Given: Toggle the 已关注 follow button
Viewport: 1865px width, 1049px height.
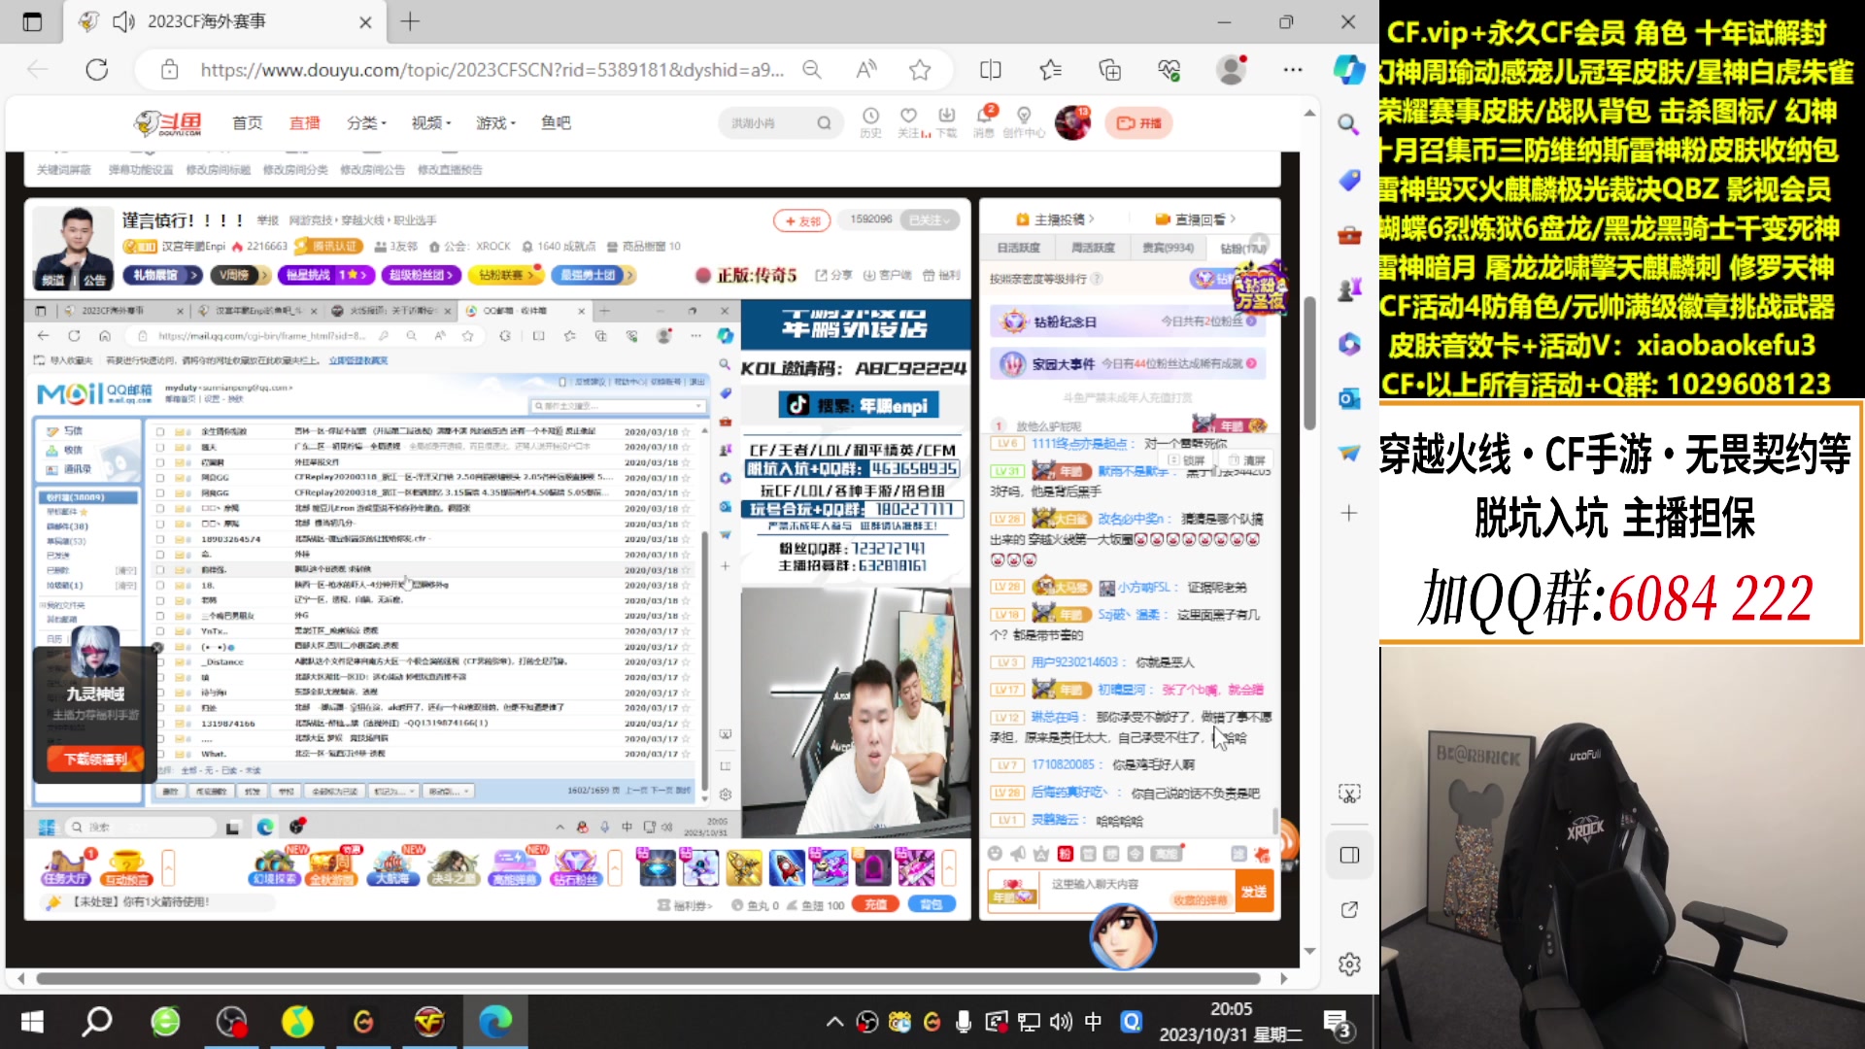Looking at the screenshot, I should coord(930,220).
